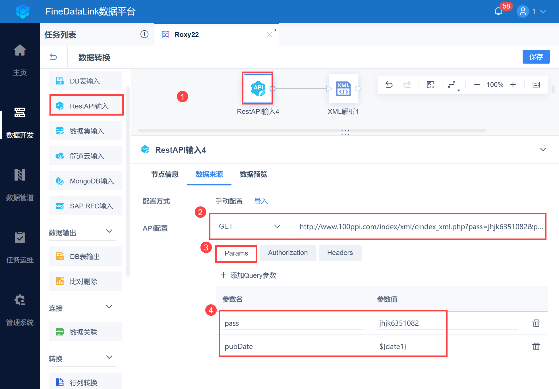Open the GET method dropdown

tap(249, 226)
